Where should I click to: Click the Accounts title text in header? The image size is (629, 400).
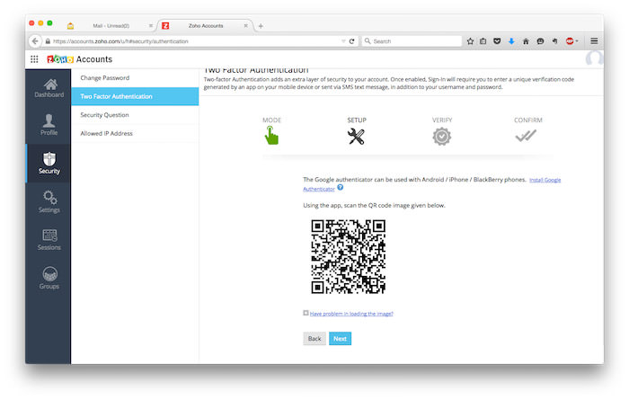(94, 59)
